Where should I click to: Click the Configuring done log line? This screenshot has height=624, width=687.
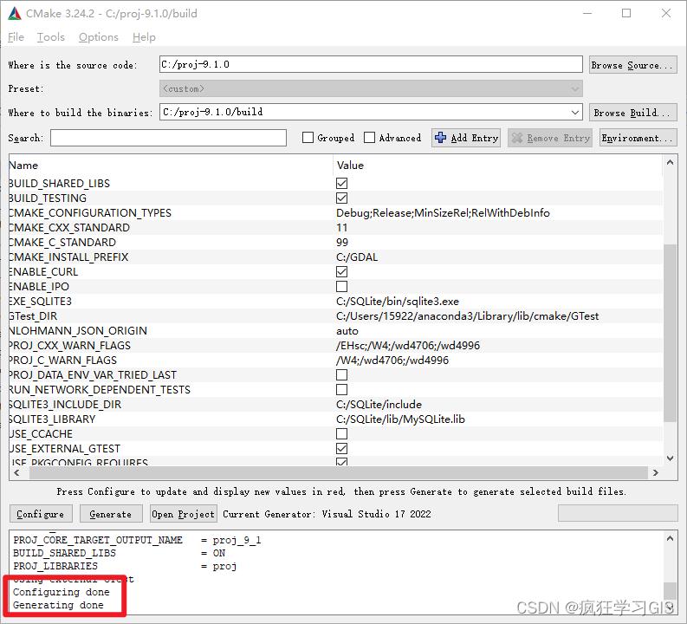tap(62, 593)
